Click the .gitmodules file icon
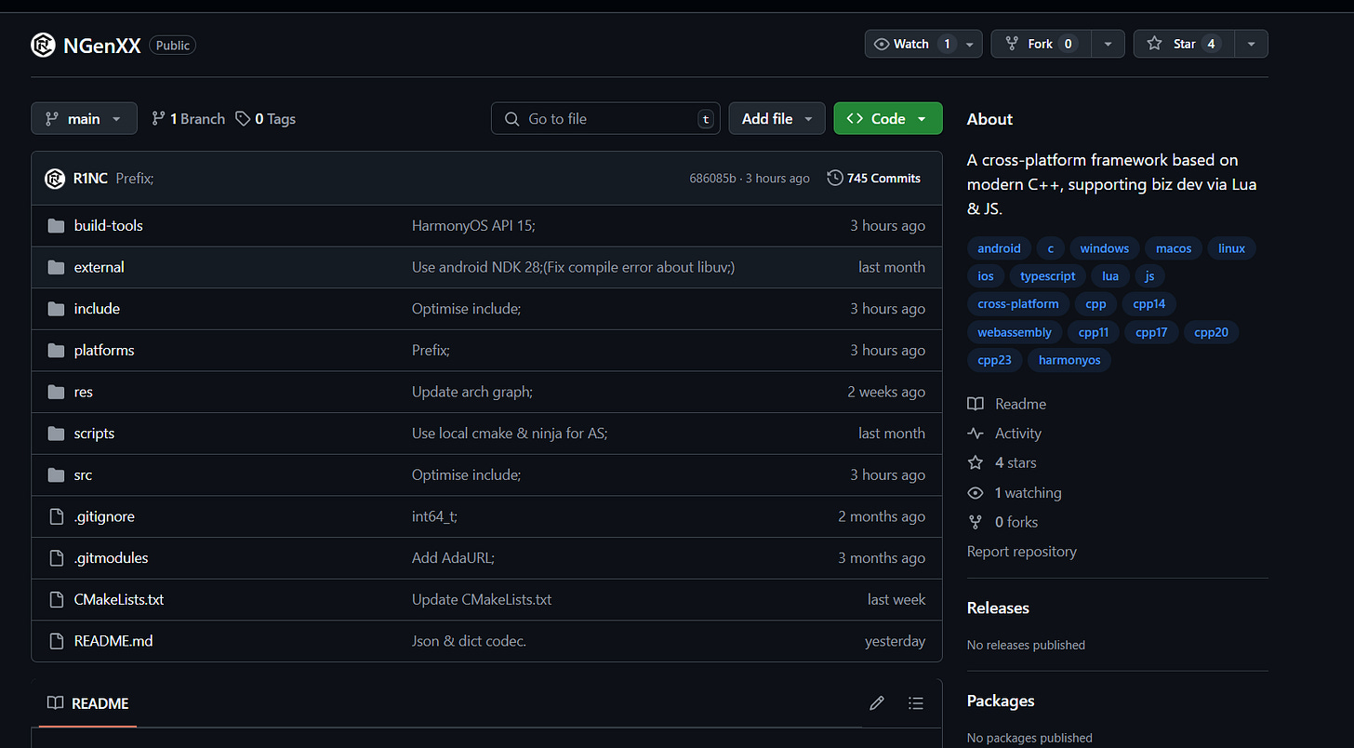1354x748 pixels. pyautogui.click(x=56, y=558)
